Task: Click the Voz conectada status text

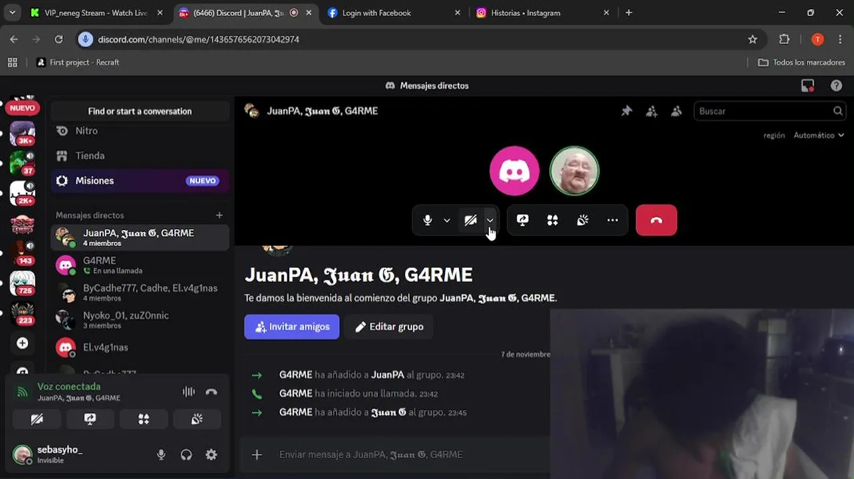Action: 69,387
